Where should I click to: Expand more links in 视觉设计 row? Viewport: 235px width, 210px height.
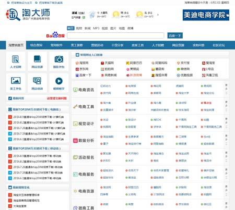226,123
